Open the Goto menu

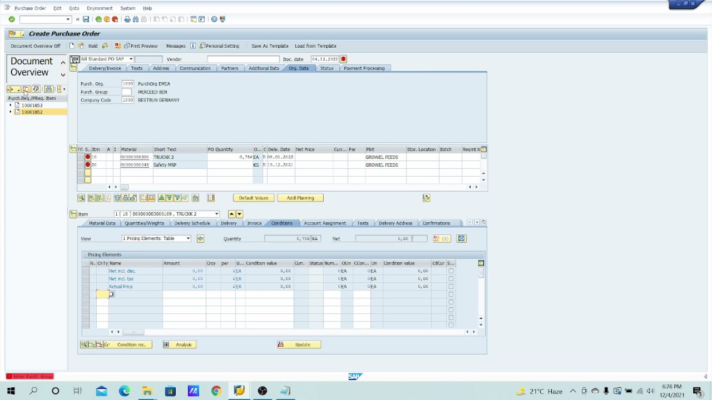pos(74,8)
